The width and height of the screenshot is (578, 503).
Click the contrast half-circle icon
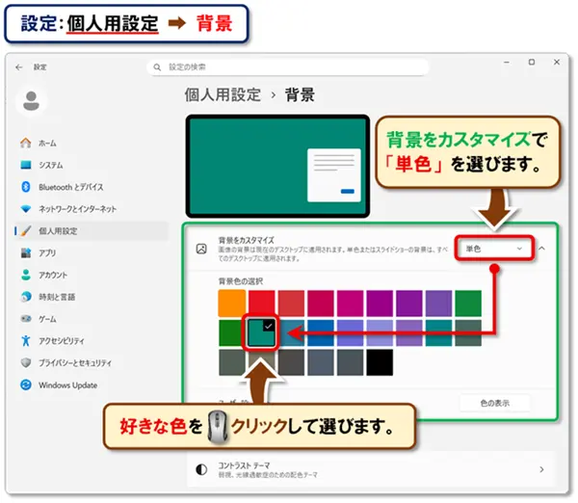(201, 469)
